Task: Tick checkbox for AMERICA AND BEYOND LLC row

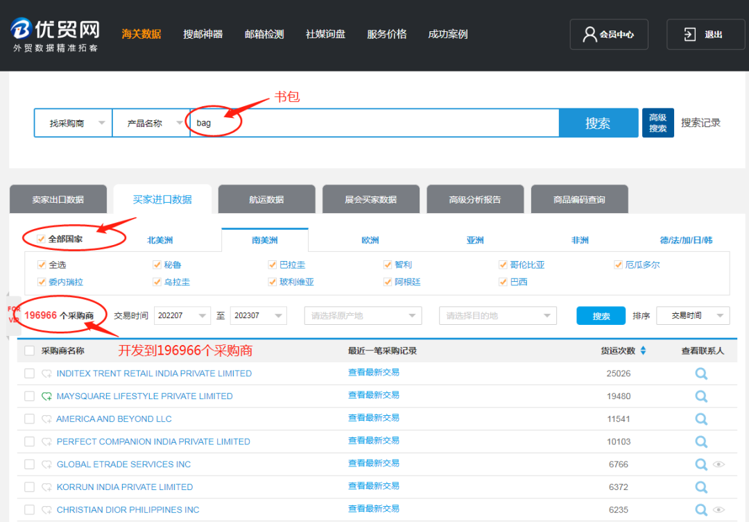Action: point(29,419)
